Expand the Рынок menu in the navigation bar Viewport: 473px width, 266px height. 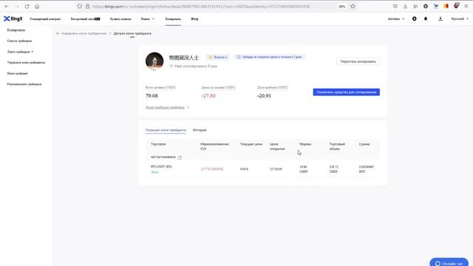(x=148, y=18)
